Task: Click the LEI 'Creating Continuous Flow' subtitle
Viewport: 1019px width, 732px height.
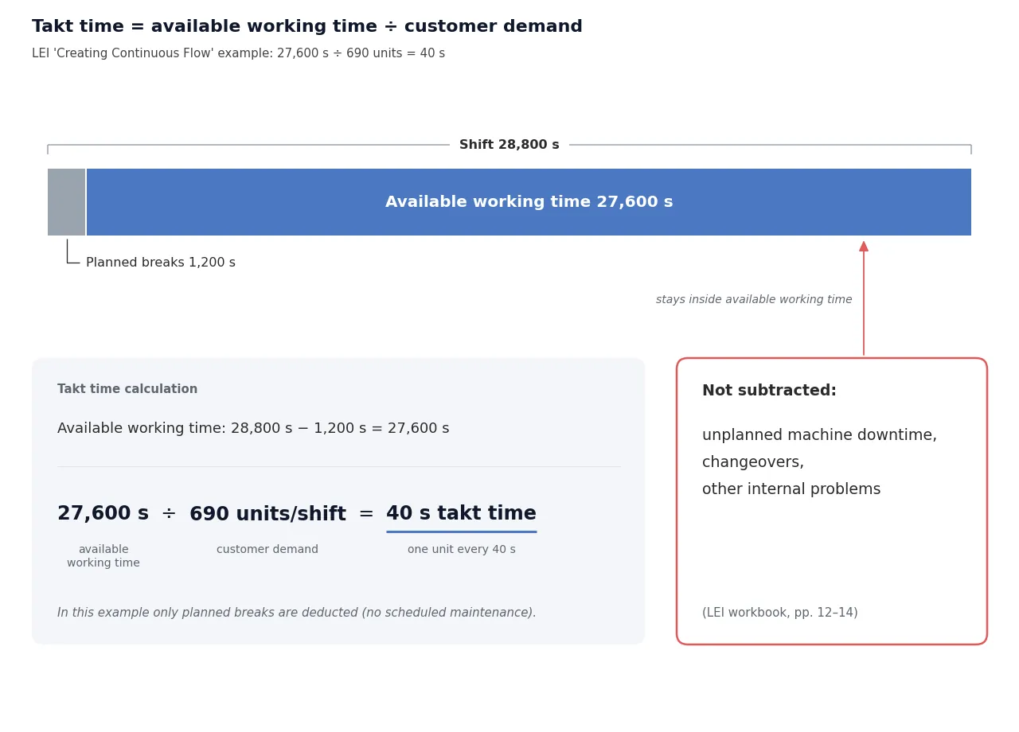Action: (x=239, y=53)
